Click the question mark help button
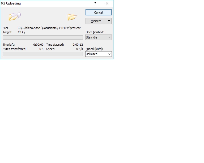Viewport: 204px width, 163px height. coord(95,4)
